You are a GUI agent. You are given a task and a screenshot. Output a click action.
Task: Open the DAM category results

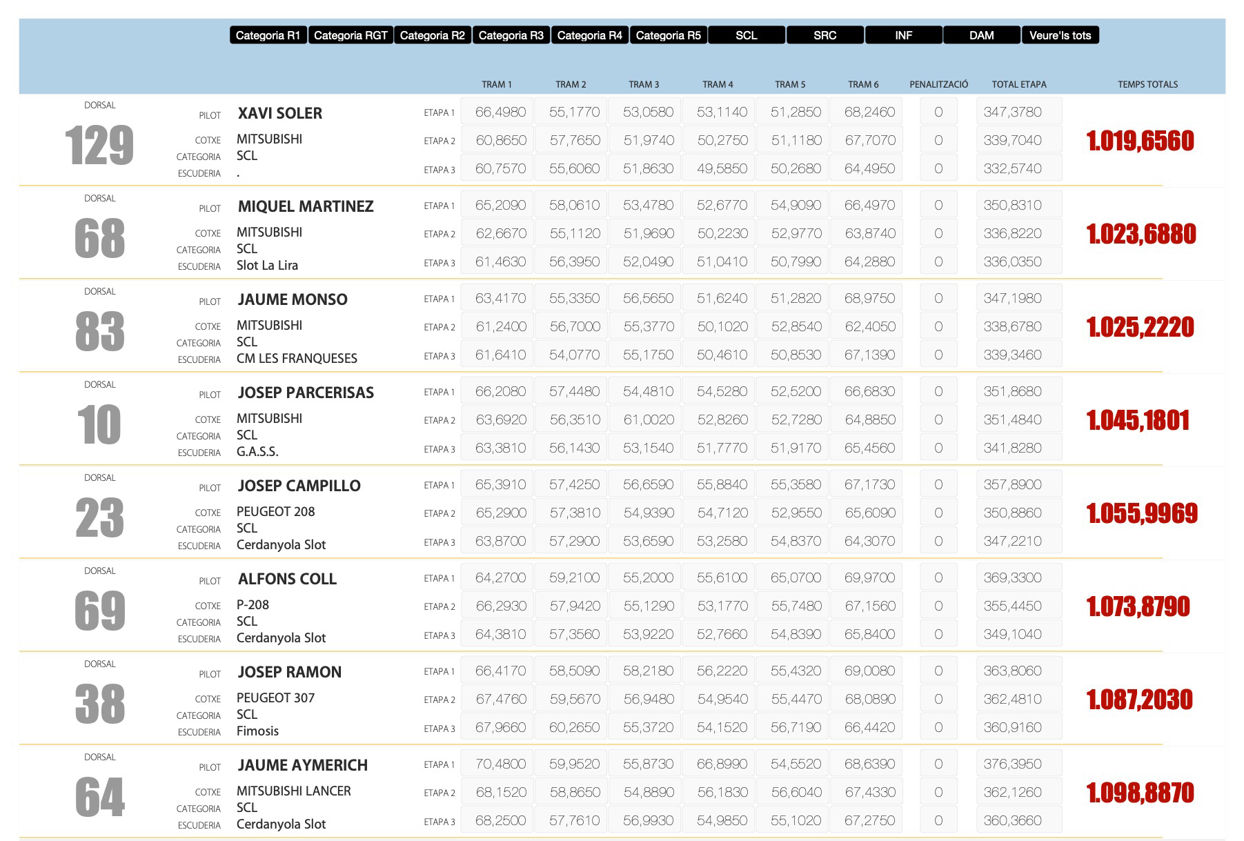(982, 35)
